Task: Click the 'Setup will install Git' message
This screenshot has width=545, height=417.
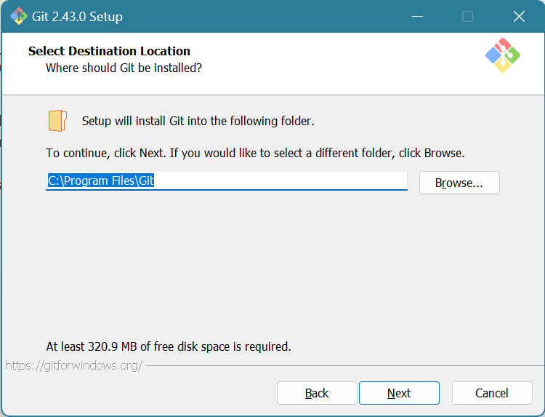Action: (198, 121)
